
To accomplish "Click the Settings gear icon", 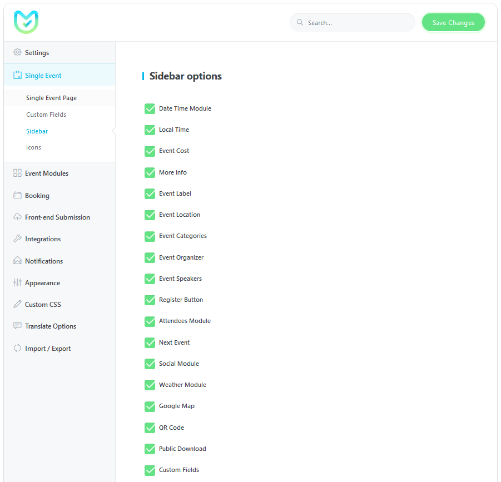I will pos(17,52).
